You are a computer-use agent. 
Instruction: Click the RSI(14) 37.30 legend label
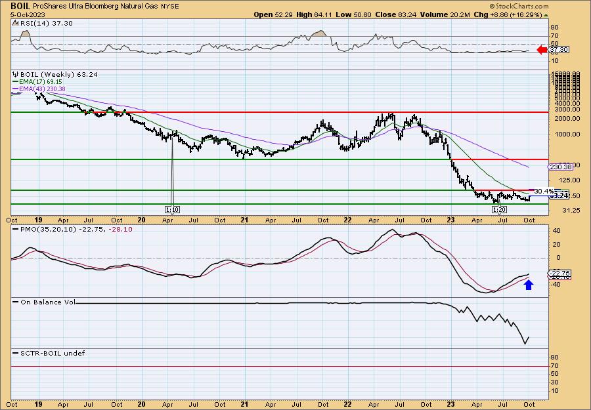pyautogui.click(x=47, y=24)
